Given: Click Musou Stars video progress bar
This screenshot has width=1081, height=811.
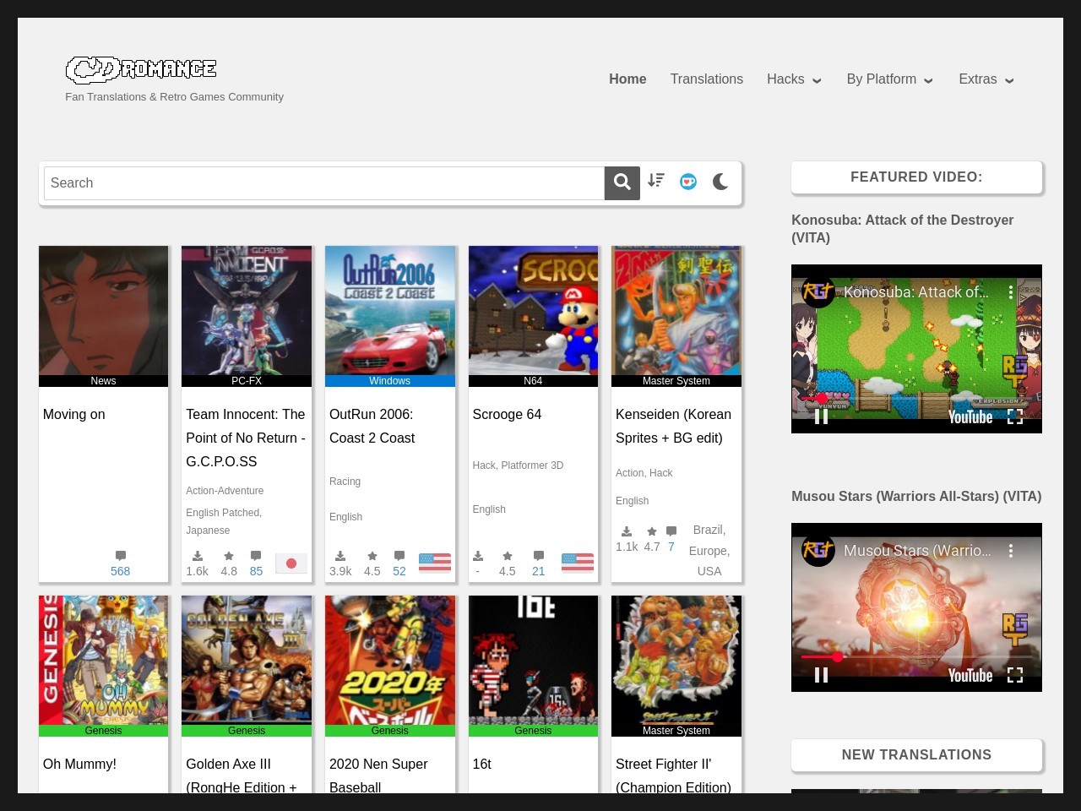Looking at the screenshot, I should point(916,656).
